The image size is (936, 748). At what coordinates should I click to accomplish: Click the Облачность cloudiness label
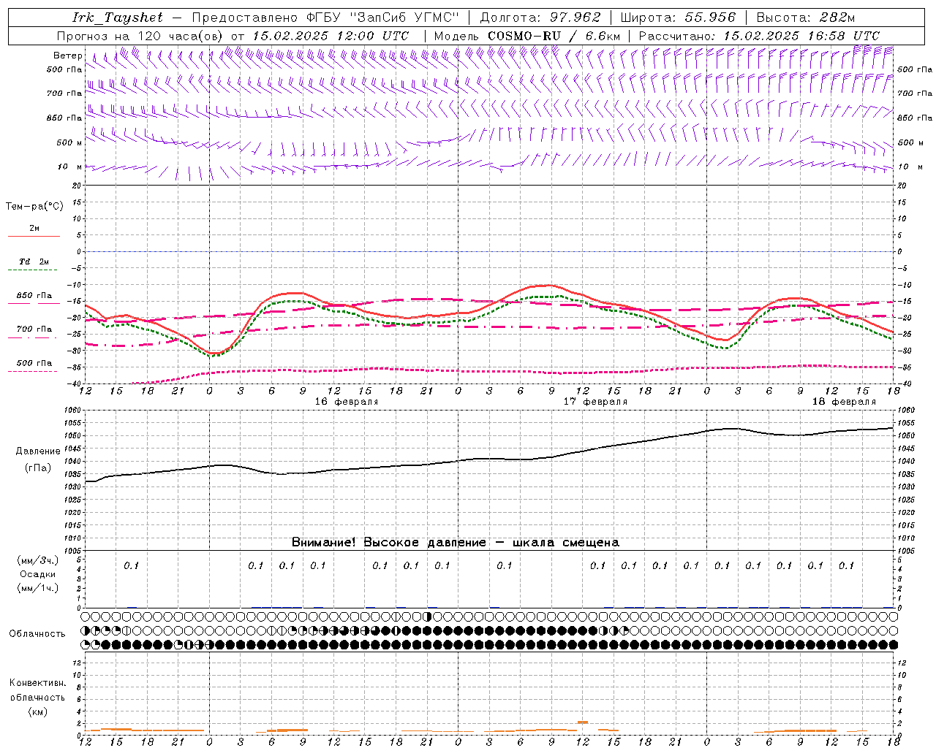[x=37, y=634]
